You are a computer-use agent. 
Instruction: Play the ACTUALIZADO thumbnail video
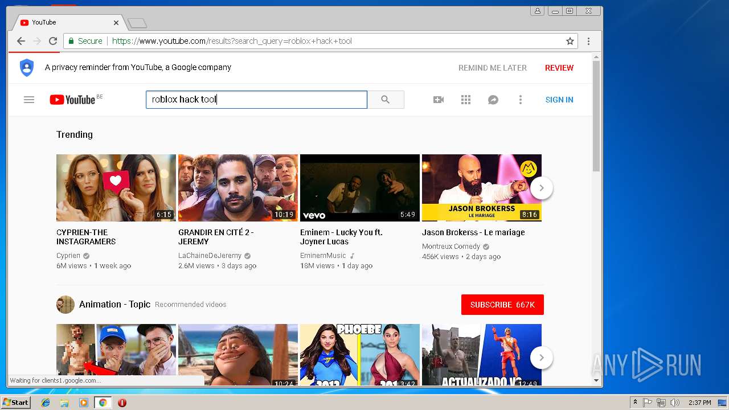(x=482, y=355)
